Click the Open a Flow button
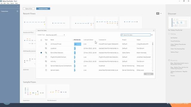The image size is (191, 107). point(29,9)
